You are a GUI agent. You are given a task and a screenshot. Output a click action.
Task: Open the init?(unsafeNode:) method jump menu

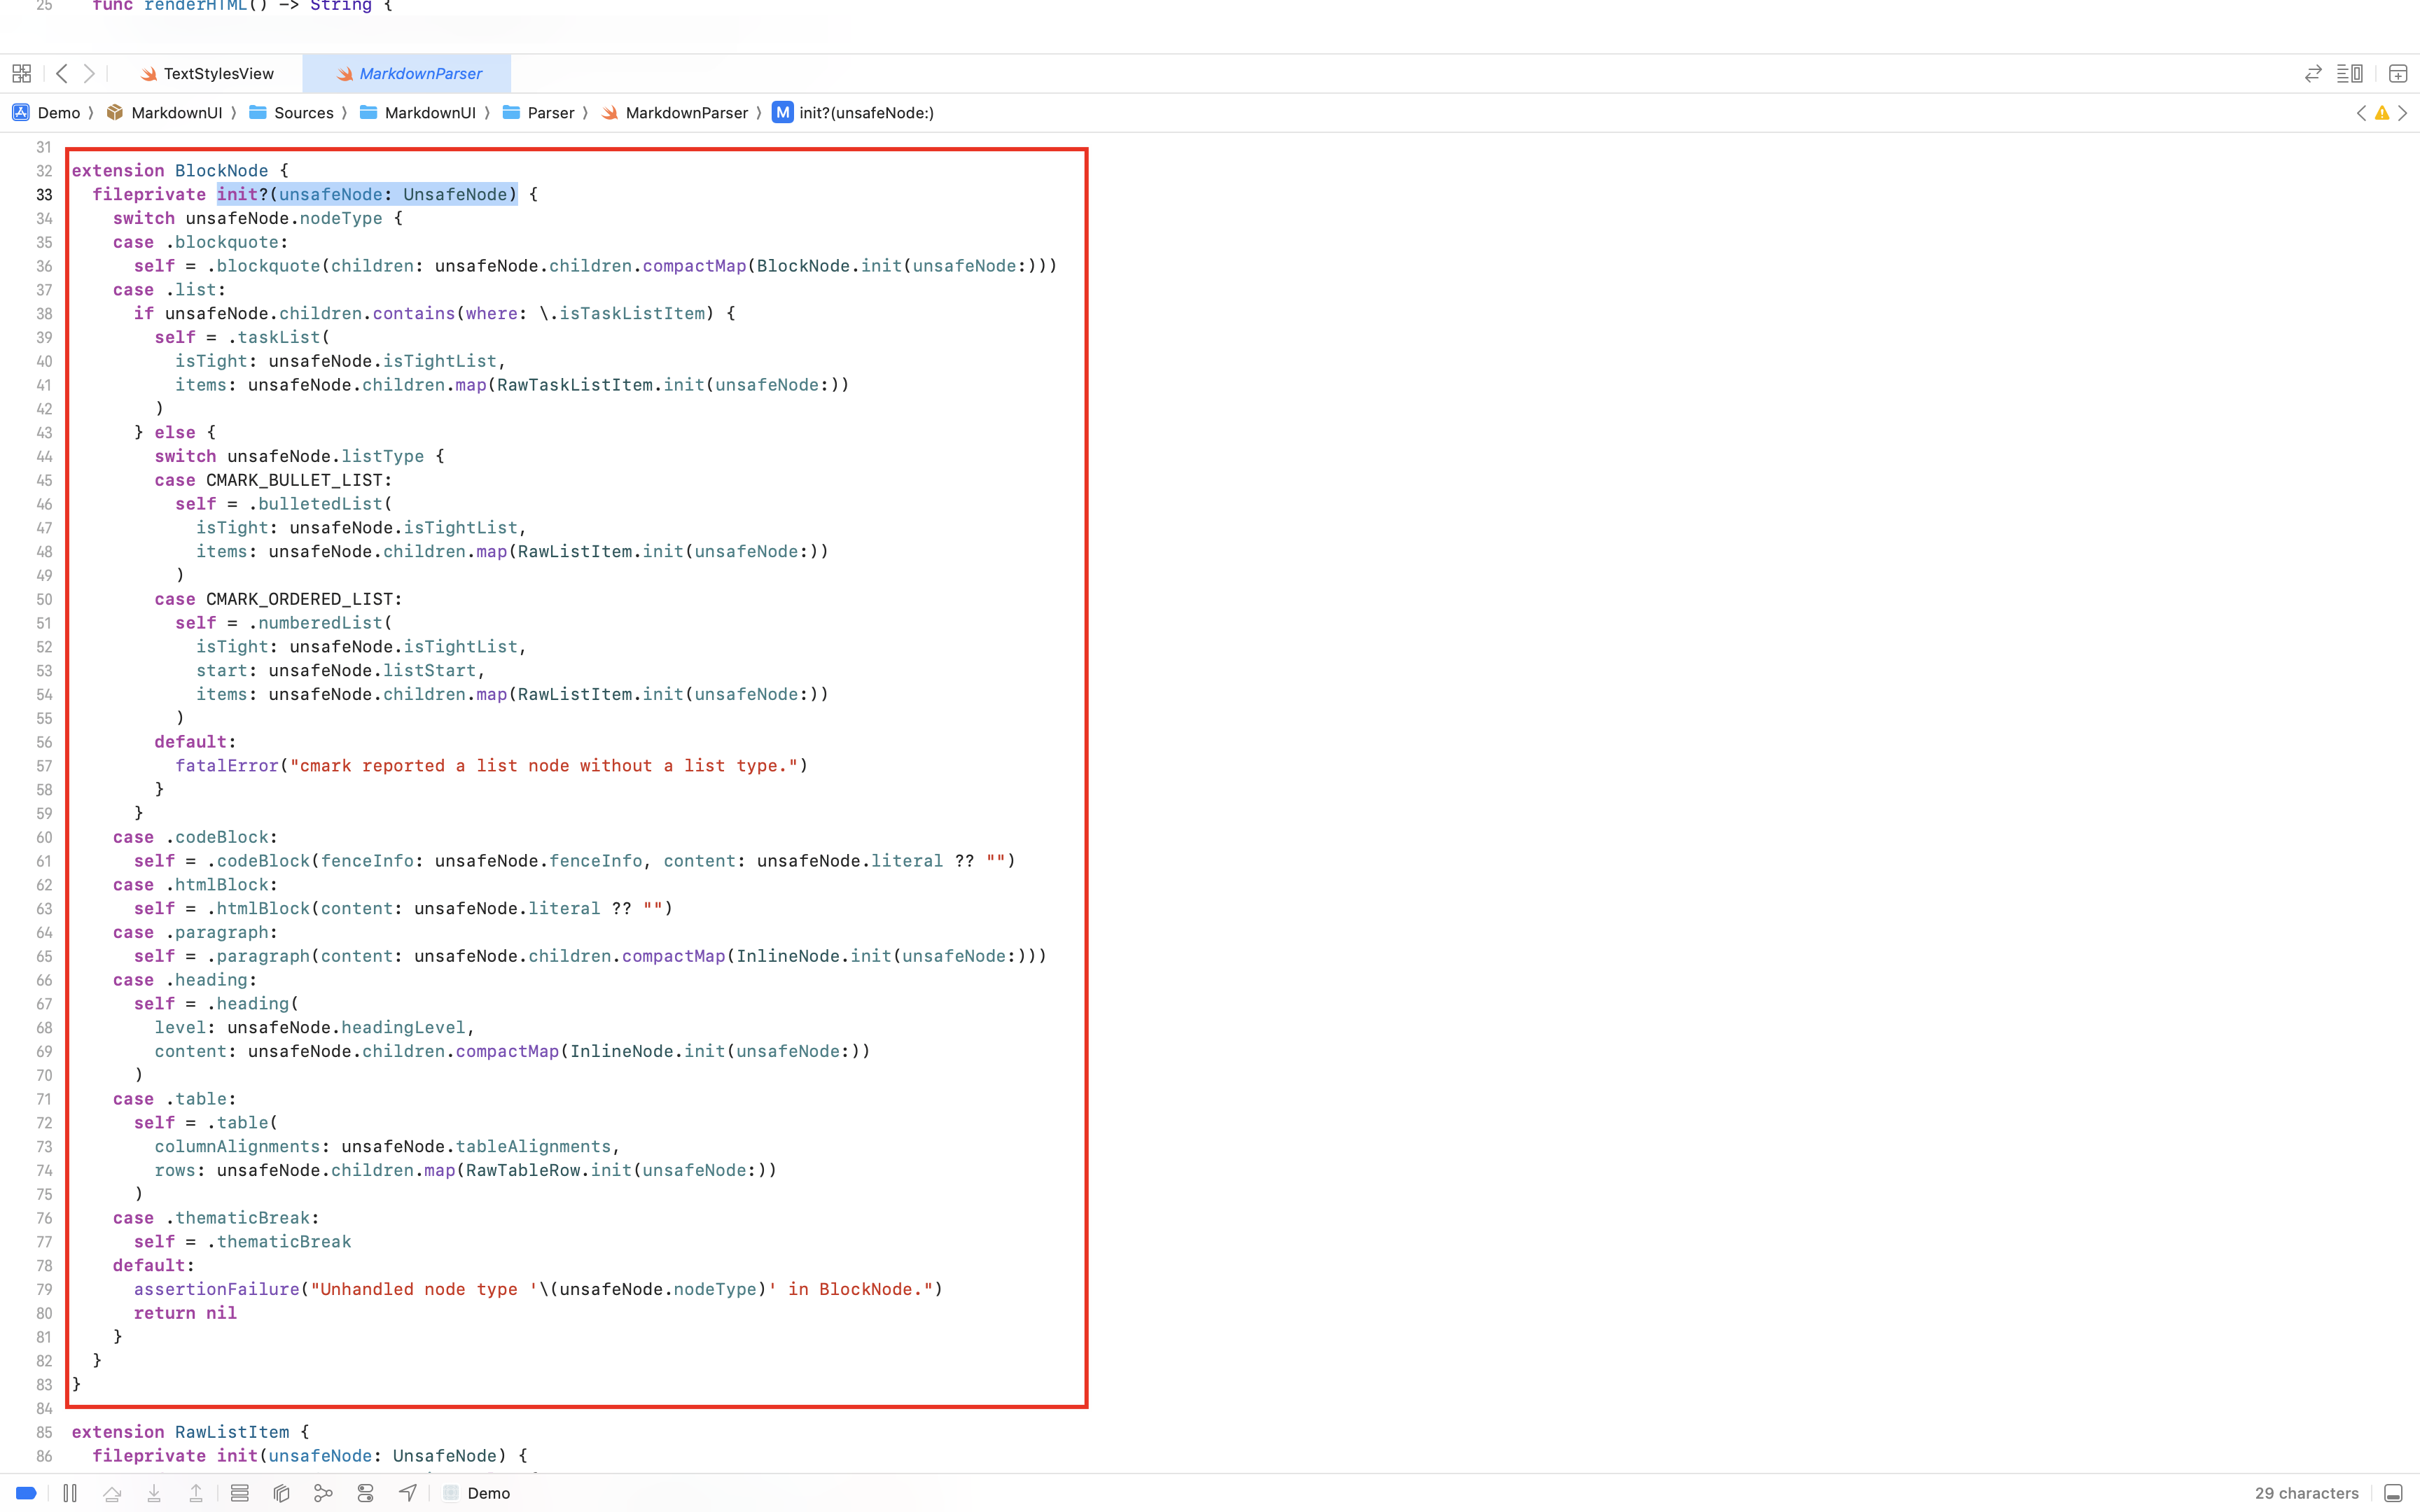pyautogui.click(x=866, y=113)
